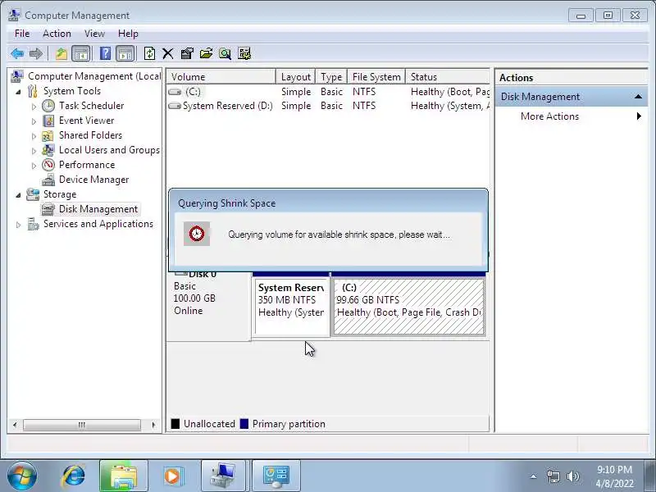The height and width of the screenshot is (492, 656).
Task: Click the last toolbar settings icon
Action: (x=244, y=53)
